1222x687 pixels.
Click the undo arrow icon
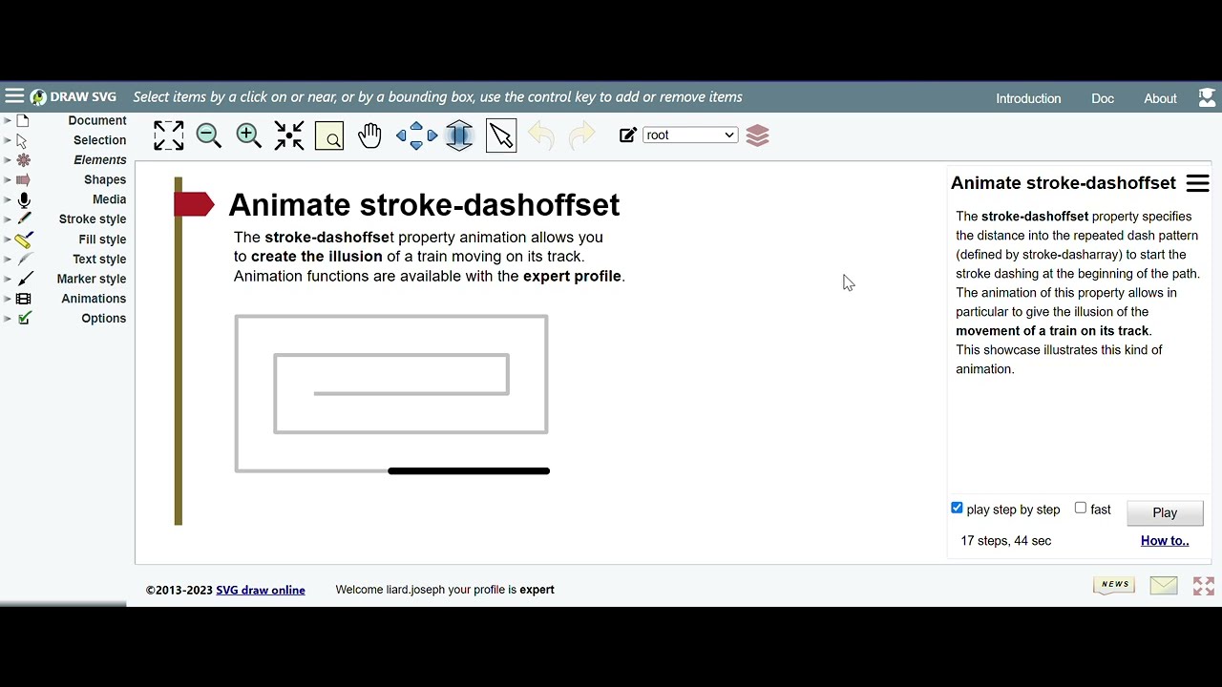(540, 135)
